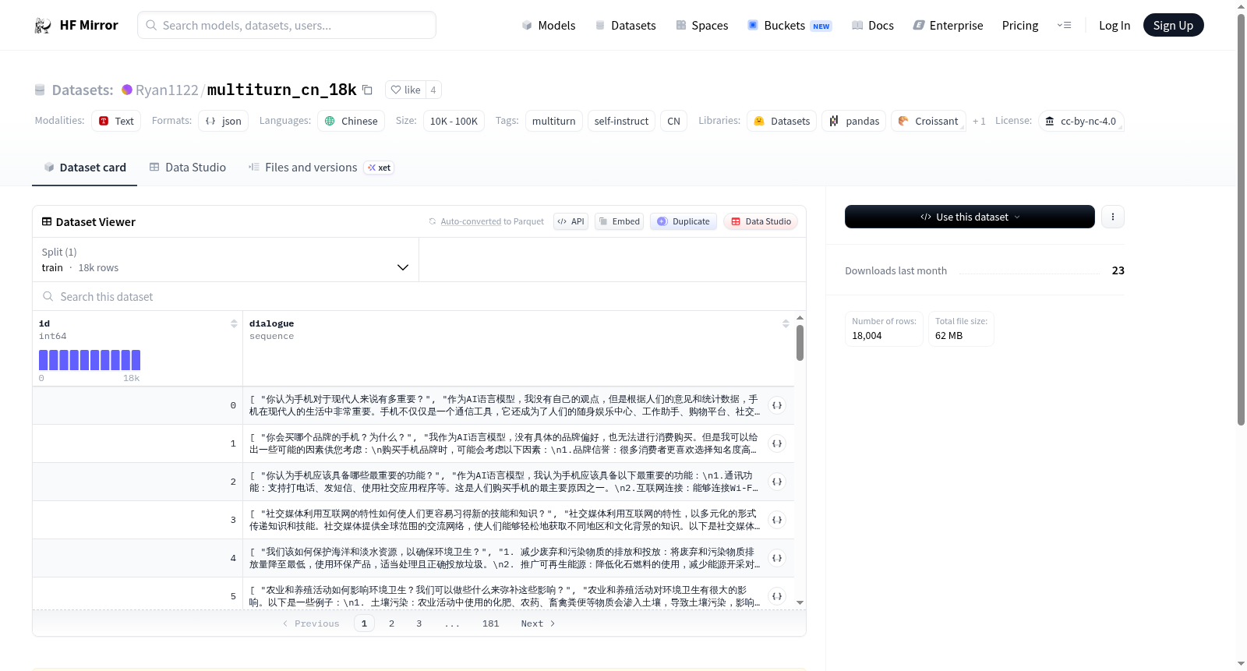Open the three-dot options menu beside Use this dataset
The width and height of the screenshot is (1247, 671).
(x=1113, y=217)
